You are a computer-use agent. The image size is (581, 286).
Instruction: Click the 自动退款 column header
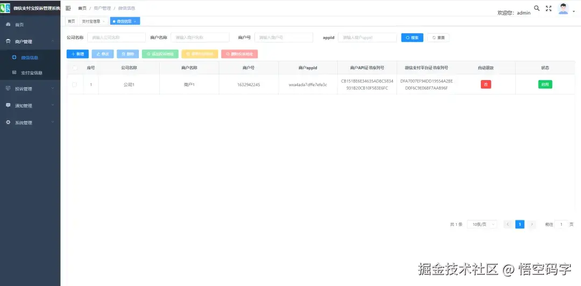486,68
